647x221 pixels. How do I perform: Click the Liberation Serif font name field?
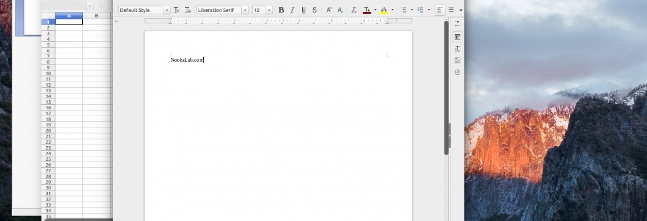pyautogui.click(x=219, y=10)
